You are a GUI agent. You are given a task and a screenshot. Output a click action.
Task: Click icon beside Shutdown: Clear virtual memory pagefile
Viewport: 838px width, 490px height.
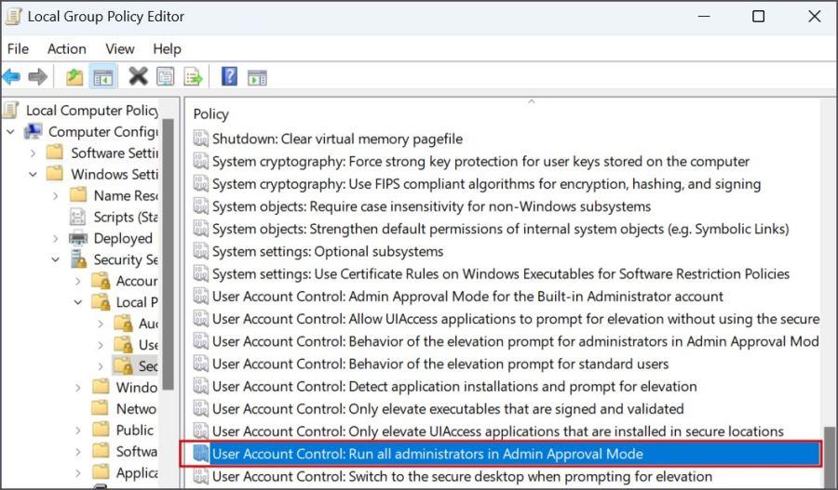pos(201,139)
